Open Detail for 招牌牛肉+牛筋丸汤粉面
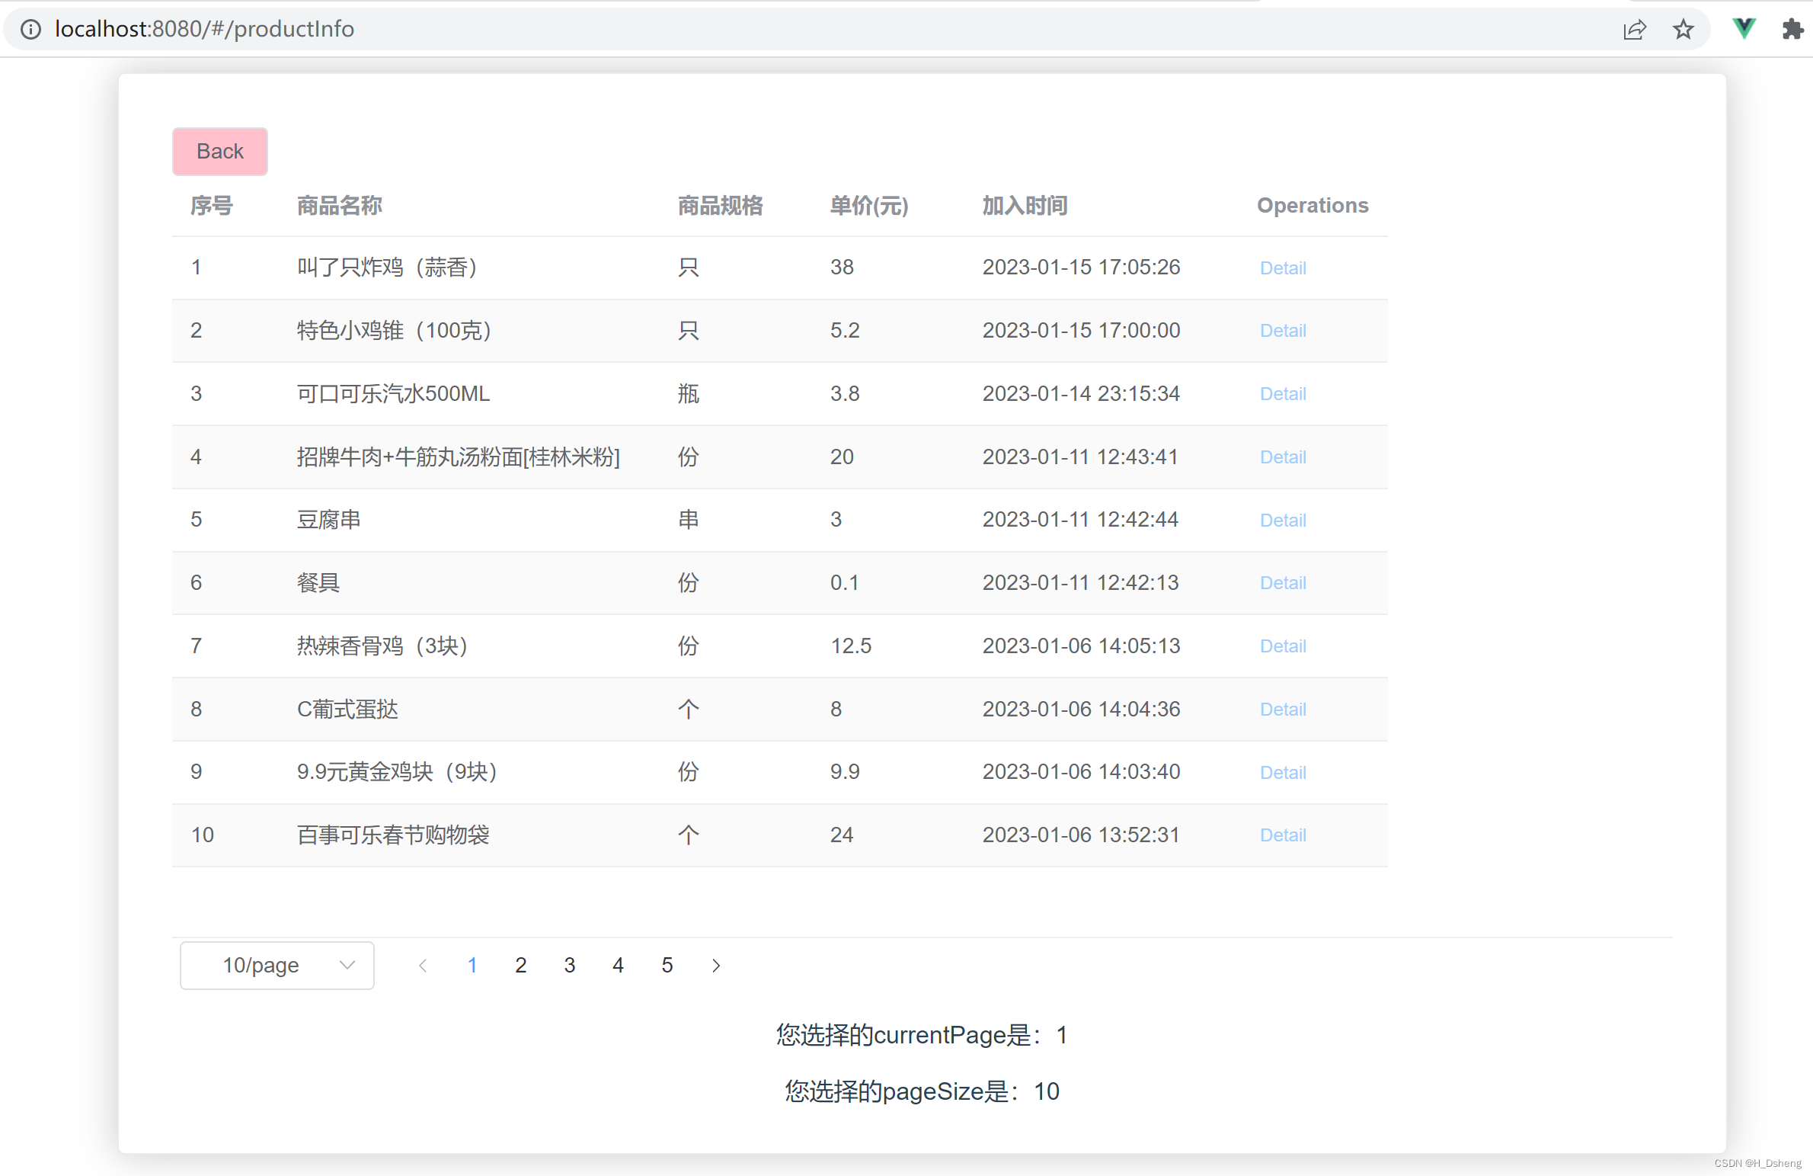Screen dimensions: 1813x1176 tap(1283, 457)
